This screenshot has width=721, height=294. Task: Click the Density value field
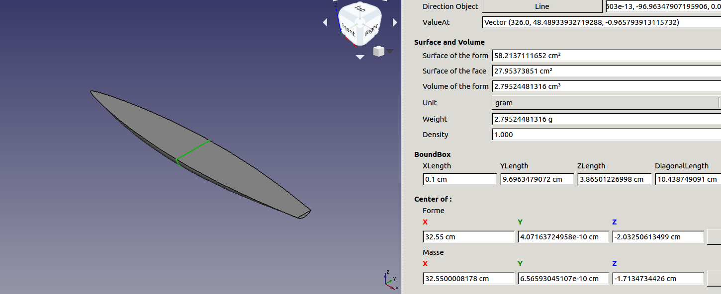606,135
